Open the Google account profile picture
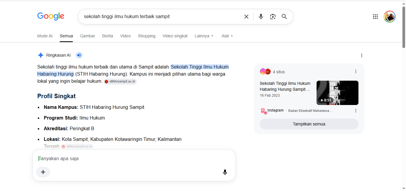 pyautogui.click(x=390, y=17)
